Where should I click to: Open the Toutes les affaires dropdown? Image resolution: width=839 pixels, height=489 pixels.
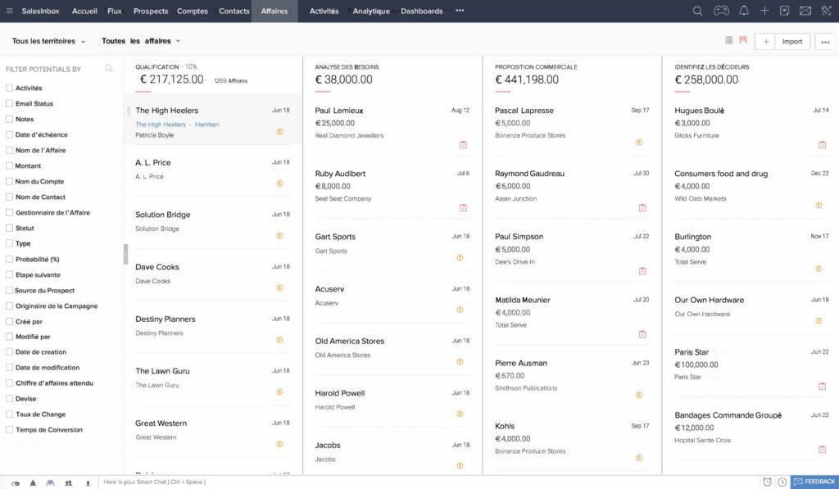141,41
